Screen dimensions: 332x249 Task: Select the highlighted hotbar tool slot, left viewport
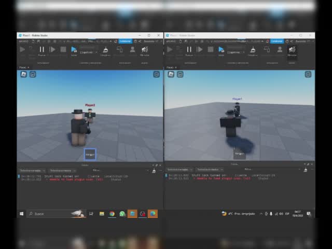pyautogui.click(x=90, y=155)
